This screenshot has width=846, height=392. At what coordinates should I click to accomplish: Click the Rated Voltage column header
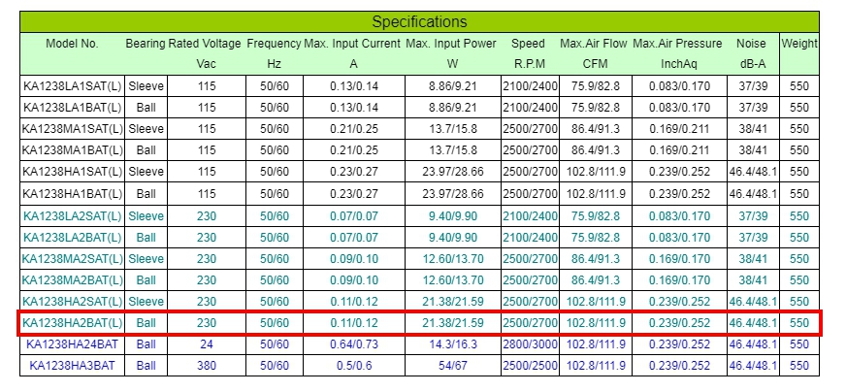(x=205, y=44)
